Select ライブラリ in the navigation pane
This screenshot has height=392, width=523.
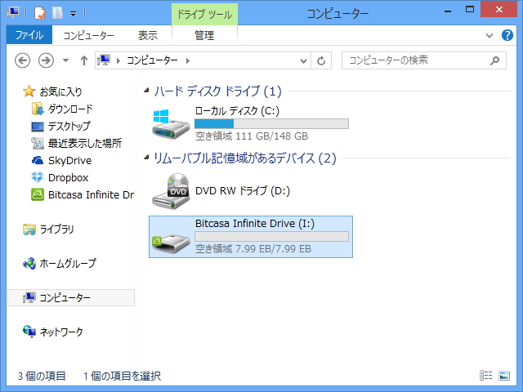[56, 229]
